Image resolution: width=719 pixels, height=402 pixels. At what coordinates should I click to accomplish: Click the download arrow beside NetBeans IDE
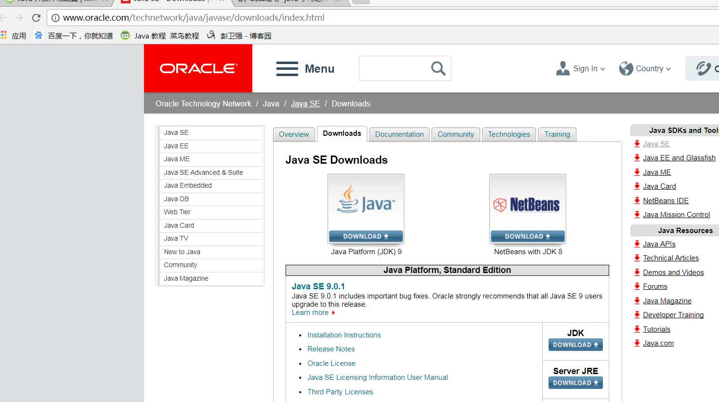coord(637,200)
